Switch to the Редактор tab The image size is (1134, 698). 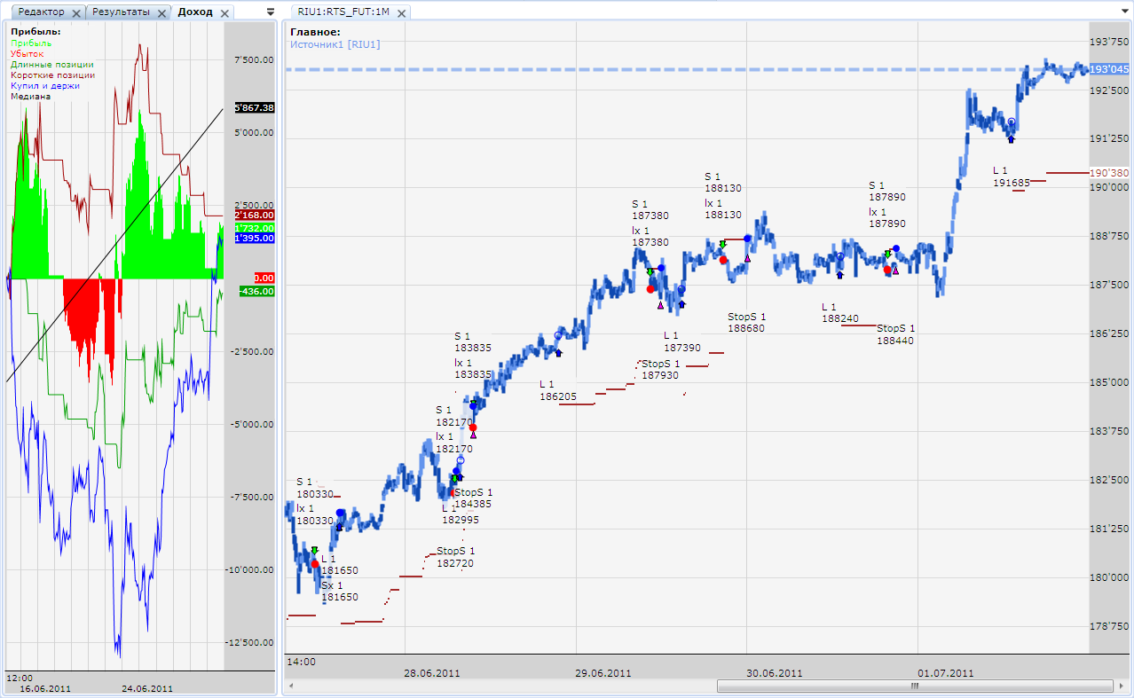point(43,12)
